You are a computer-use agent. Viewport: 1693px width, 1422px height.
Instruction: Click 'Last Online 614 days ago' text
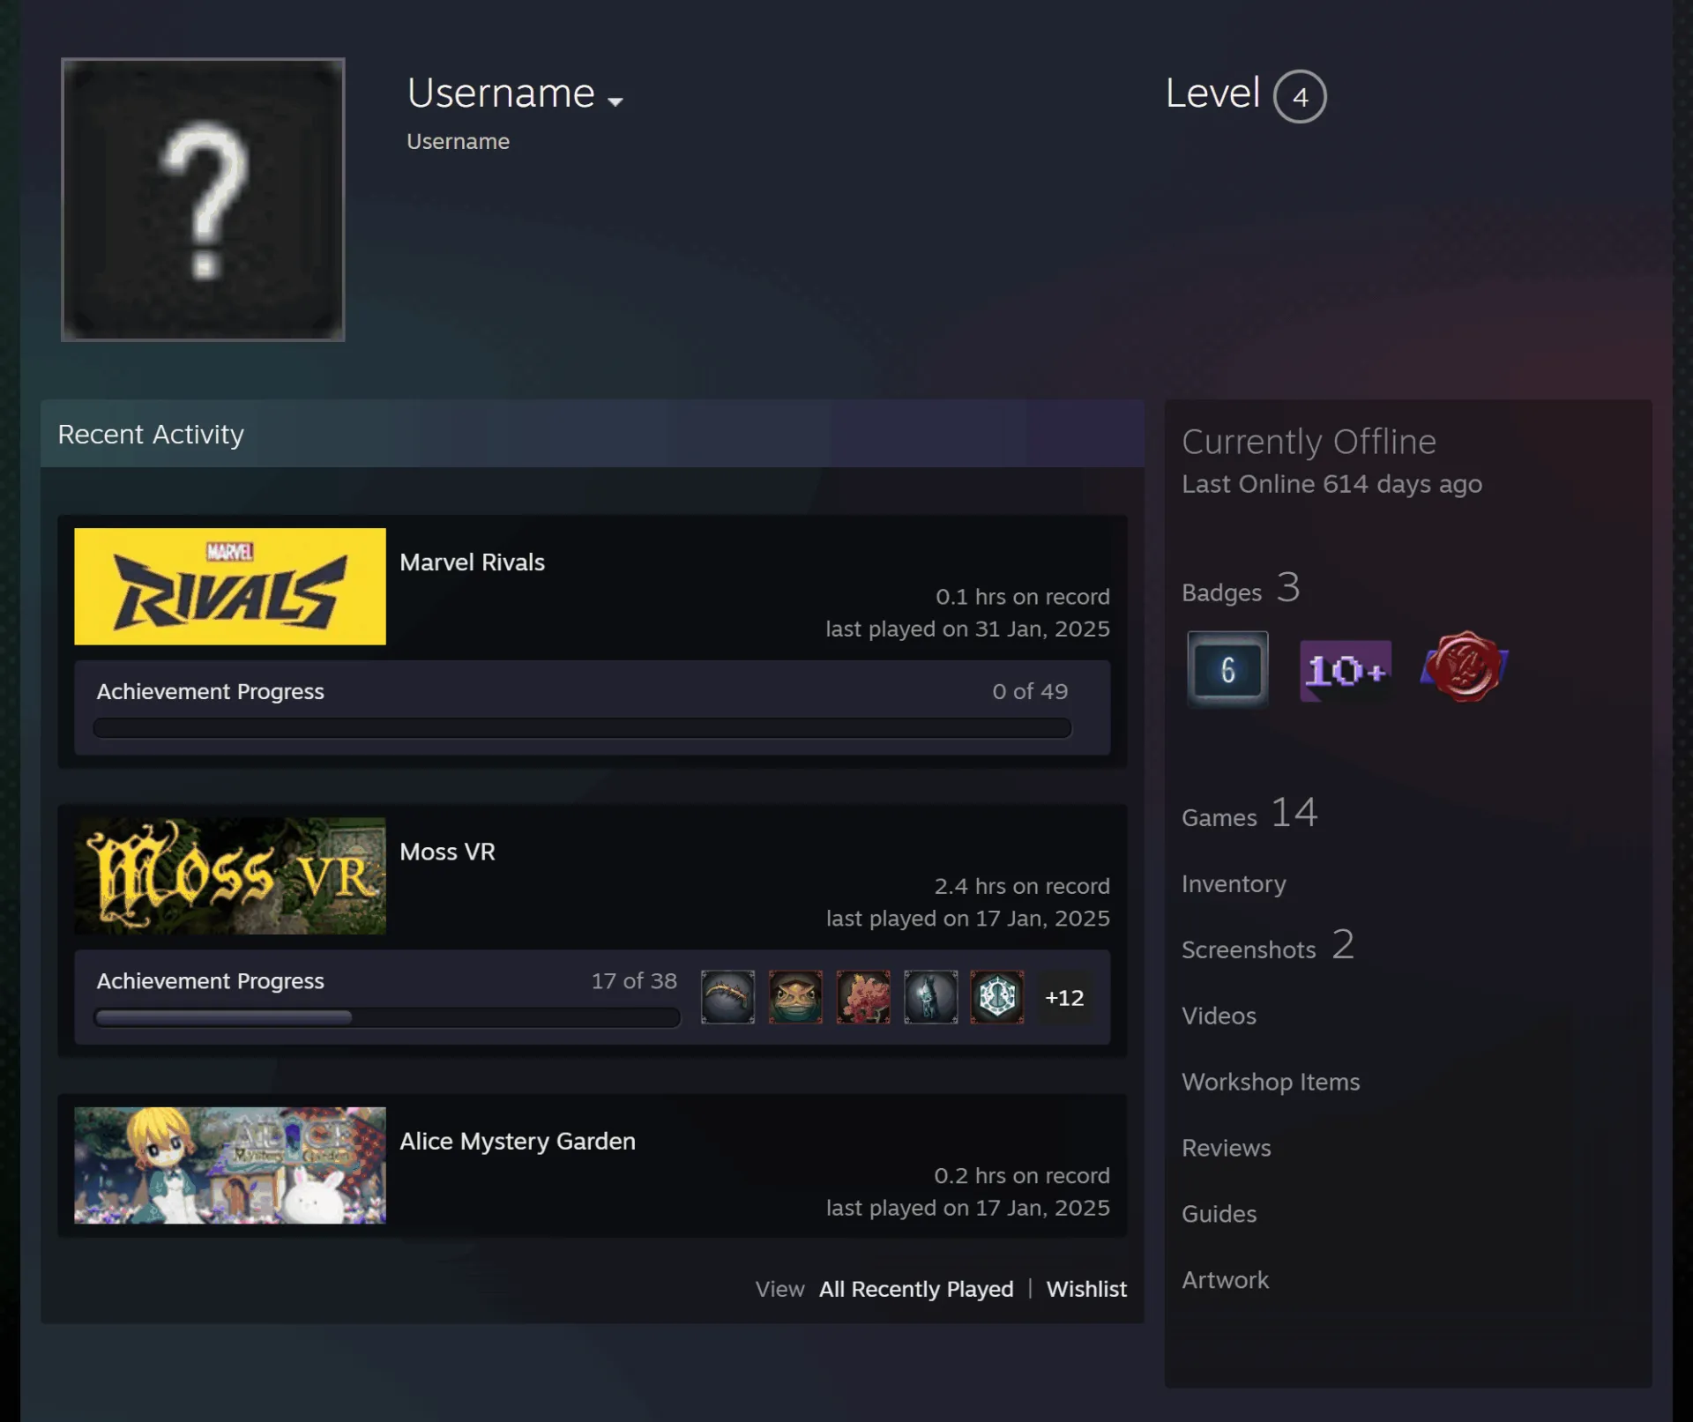click(1331, 484)
